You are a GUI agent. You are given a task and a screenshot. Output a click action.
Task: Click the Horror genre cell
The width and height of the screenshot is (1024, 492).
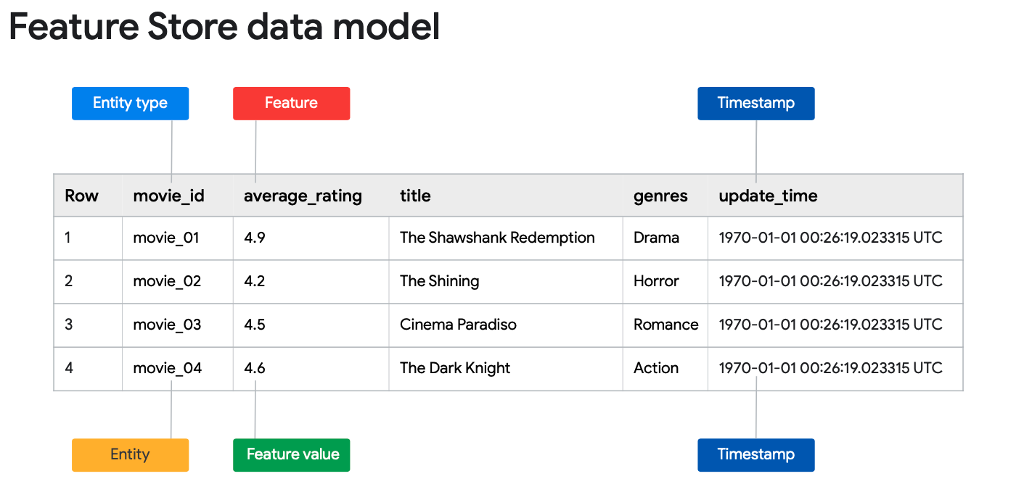656,281
